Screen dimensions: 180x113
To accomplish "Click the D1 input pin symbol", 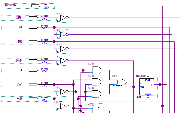I will [x=33, y=70].
